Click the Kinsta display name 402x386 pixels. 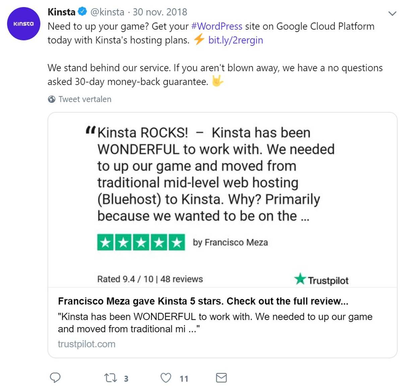point(61,12)
